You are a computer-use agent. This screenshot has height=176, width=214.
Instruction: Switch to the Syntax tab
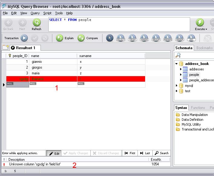[181, 108]
